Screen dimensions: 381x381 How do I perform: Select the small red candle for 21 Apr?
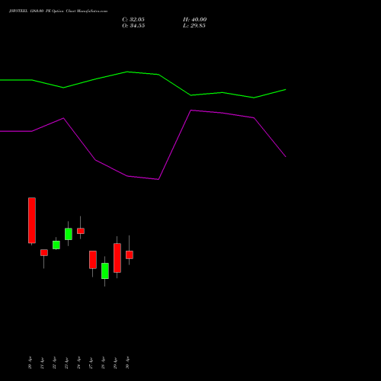[x=44, y=252]
